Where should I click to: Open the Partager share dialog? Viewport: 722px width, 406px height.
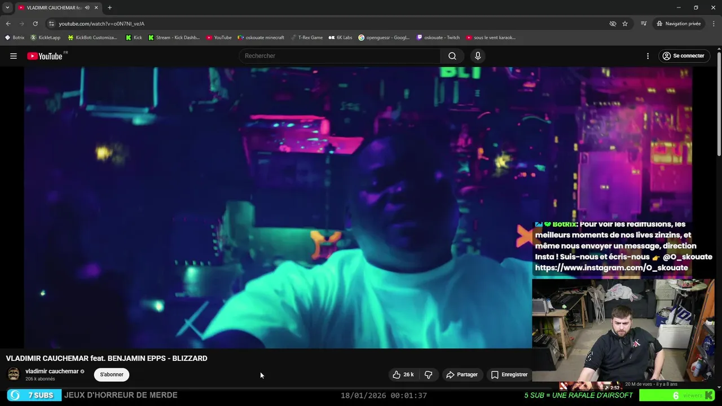click(462, 374)
